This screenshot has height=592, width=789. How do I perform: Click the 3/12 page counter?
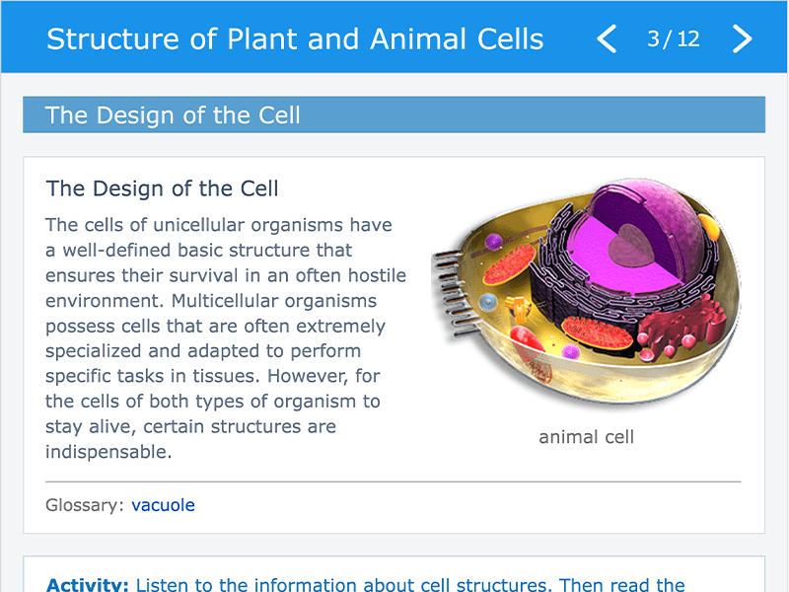tap(674, 38)
